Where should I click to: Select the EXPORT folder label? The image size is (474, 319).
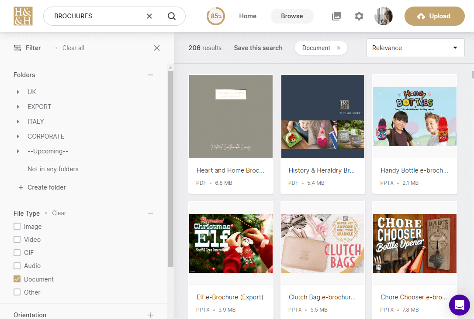coord(39,107)
